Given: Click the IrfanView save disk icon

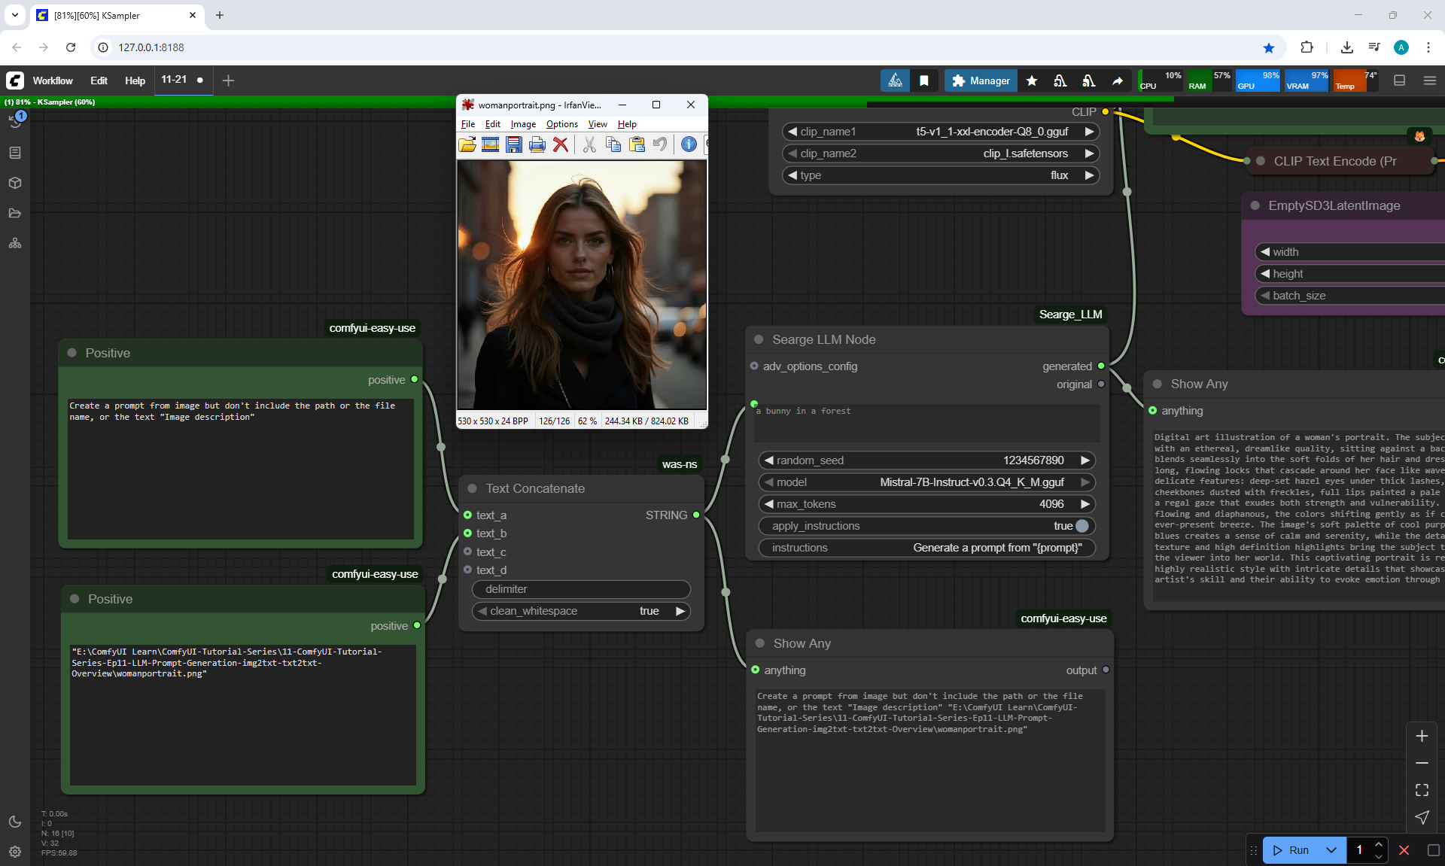Looking at the screenshot, I should pos(513,144).
